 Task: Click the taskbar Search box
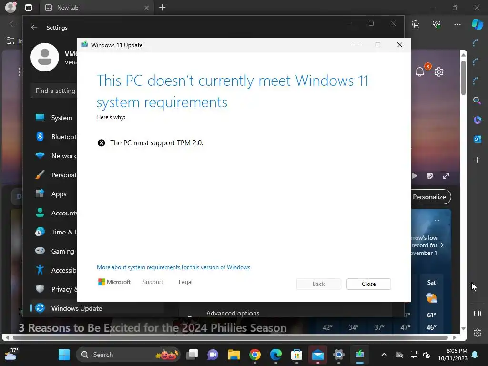coord(128,355)
